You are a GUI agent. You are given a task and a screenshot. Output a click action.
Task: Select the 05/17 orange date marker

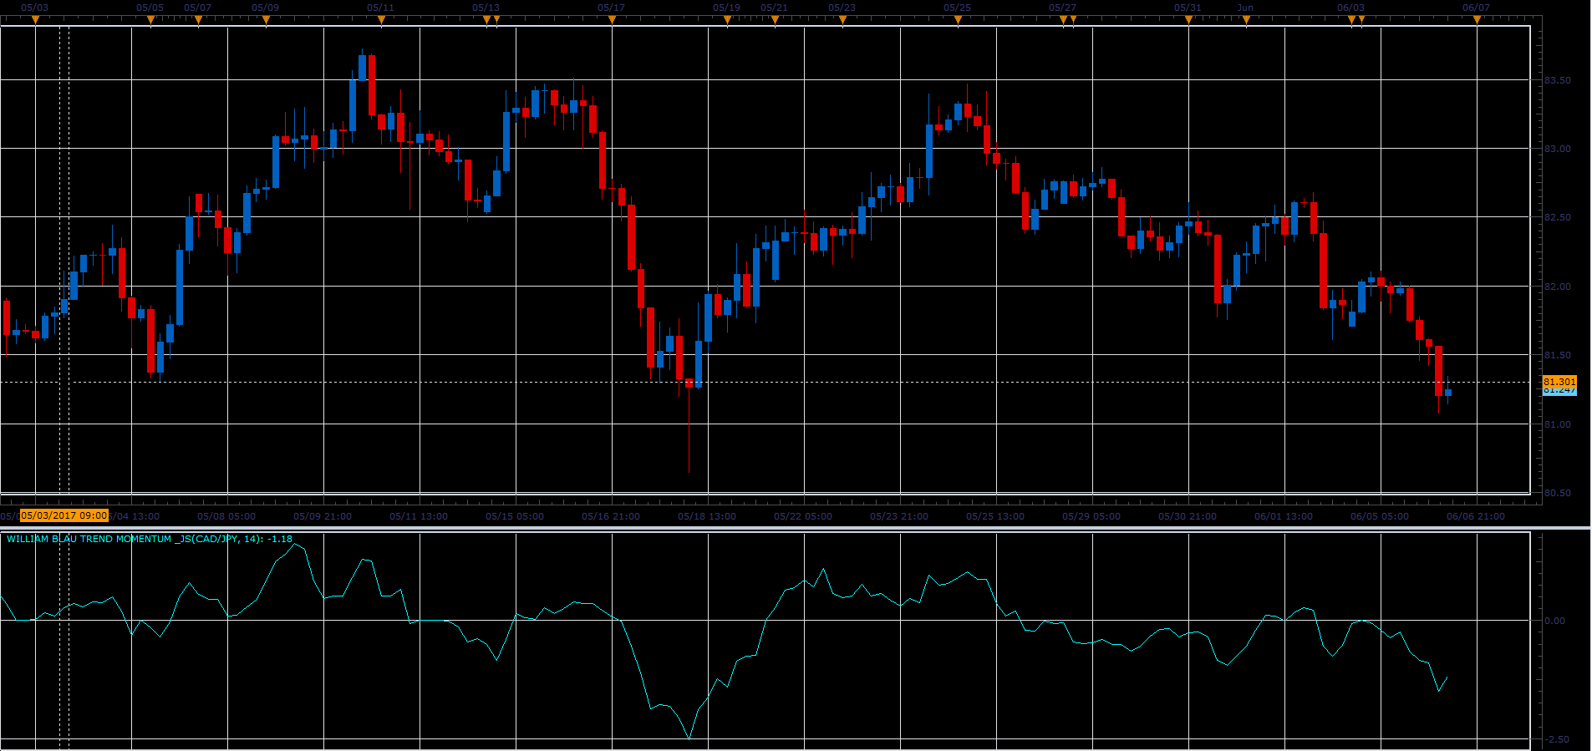[612, 20]
